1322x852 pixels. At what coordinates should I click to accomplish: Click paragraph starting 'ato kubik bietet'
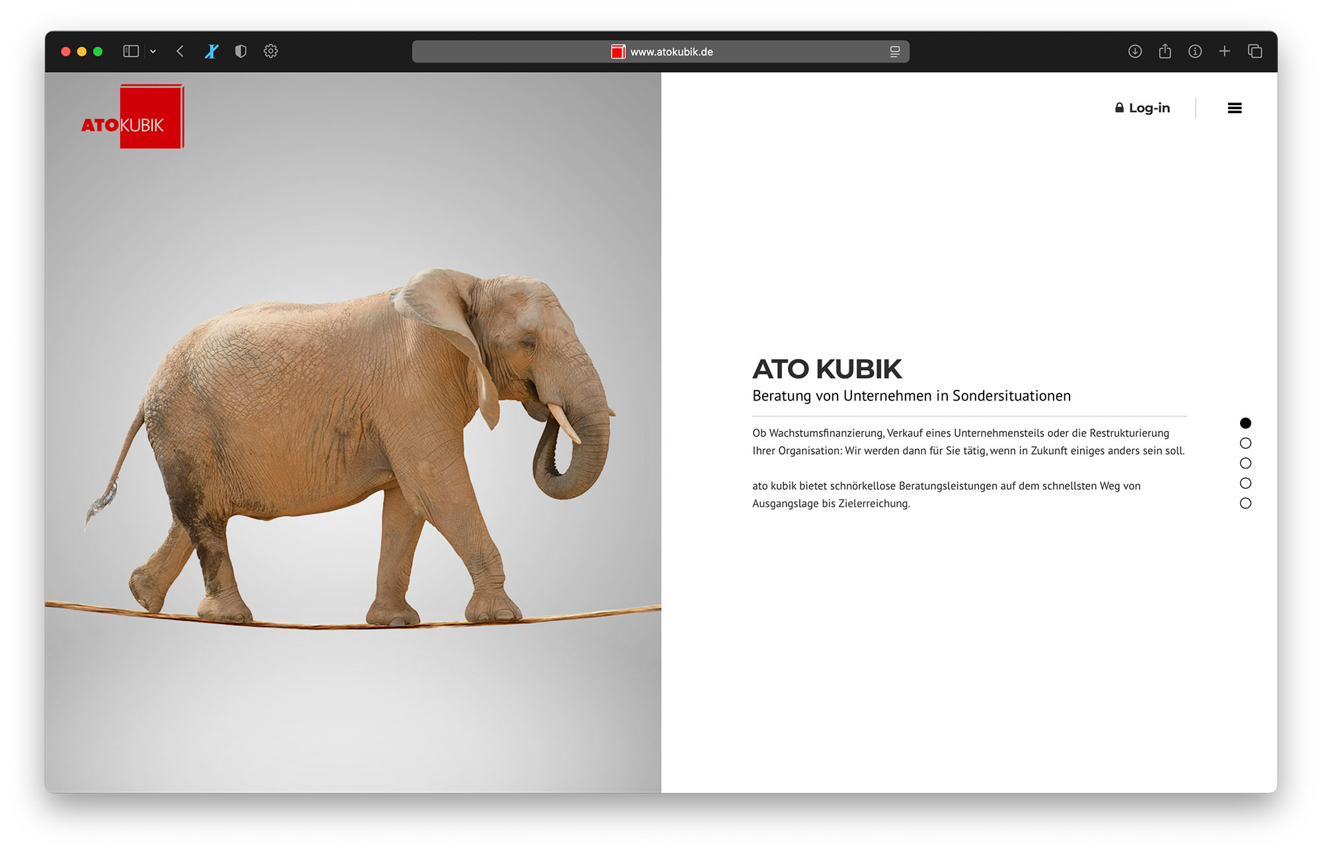point(947,494)
